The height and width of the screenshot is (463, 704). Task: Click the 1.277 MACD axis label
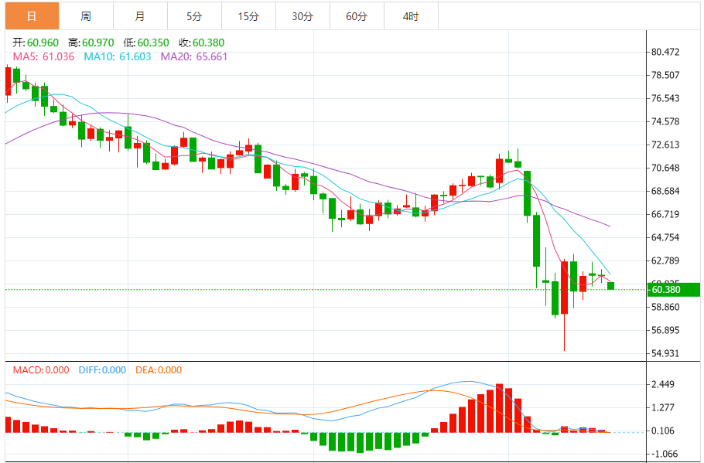[x=663, y=408]
